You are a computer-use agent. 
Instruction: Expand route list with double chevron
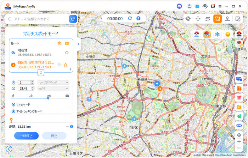41,72
